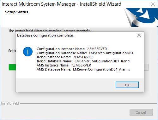The height and width of the screenshot is (120, 158).
Task: Close the Database configuration complete dialog
Action: tap(139, 35)
